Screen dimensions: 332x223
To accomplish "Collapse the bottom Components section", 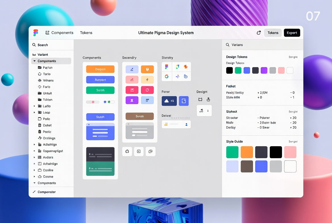I will coord(34,183).
